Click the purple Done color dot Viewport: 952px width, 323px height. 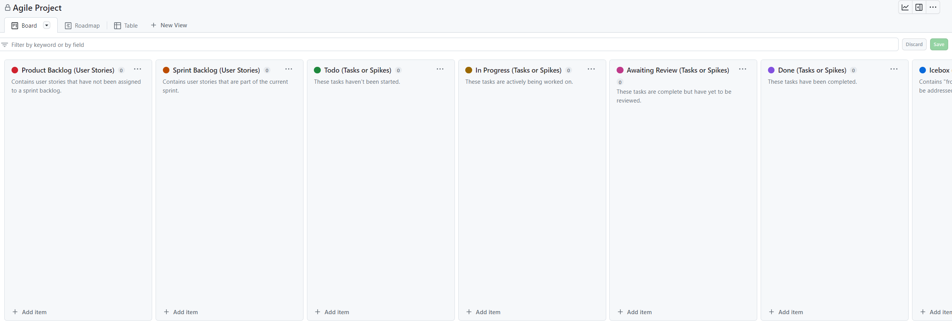click(x=771, y=70)
